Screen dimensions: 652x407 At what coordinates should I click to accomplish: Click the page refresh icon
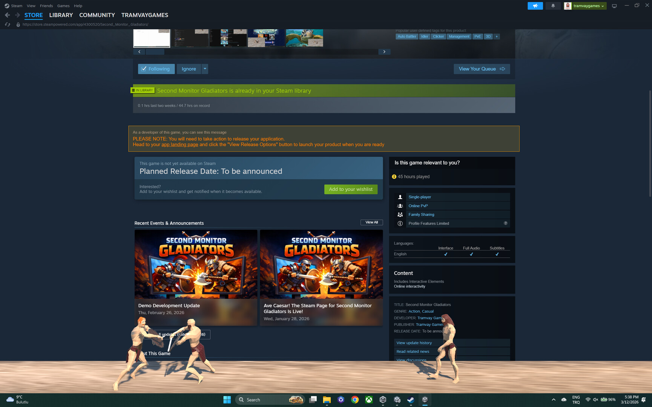pos(7,24)
